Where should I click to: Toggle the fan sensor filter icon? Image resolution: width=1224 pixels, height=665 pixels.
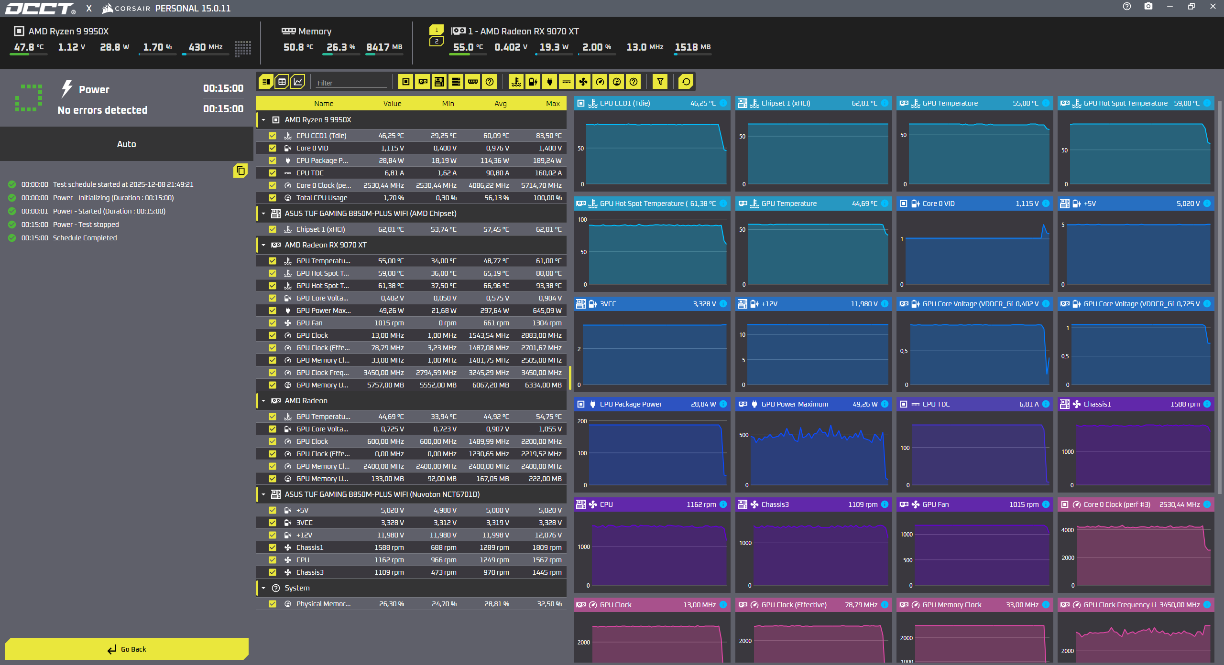[x=583, y=82]
